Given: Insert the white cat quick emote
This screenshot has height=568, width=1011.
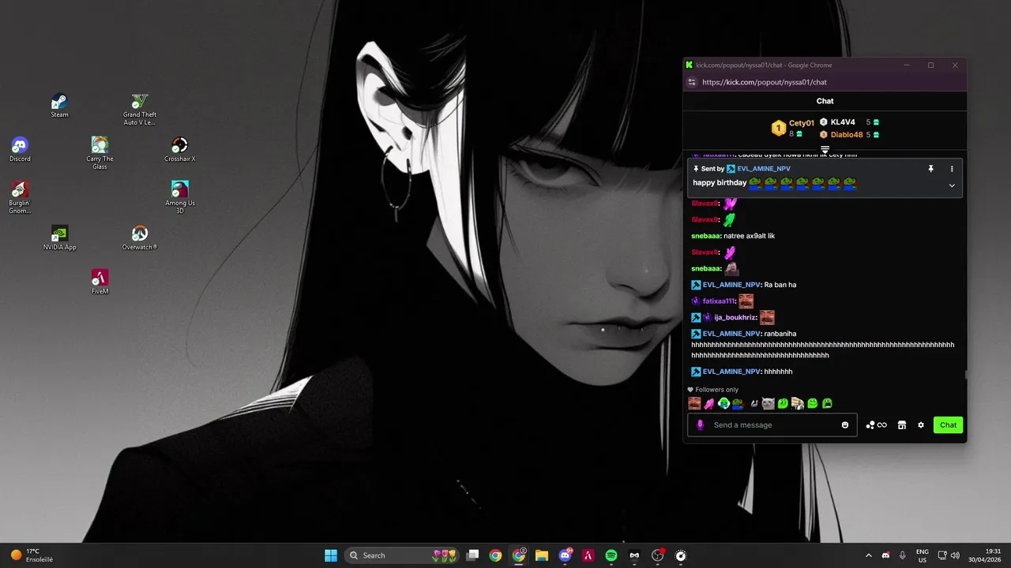Looking at the screenshot, I should click(768, 403).
